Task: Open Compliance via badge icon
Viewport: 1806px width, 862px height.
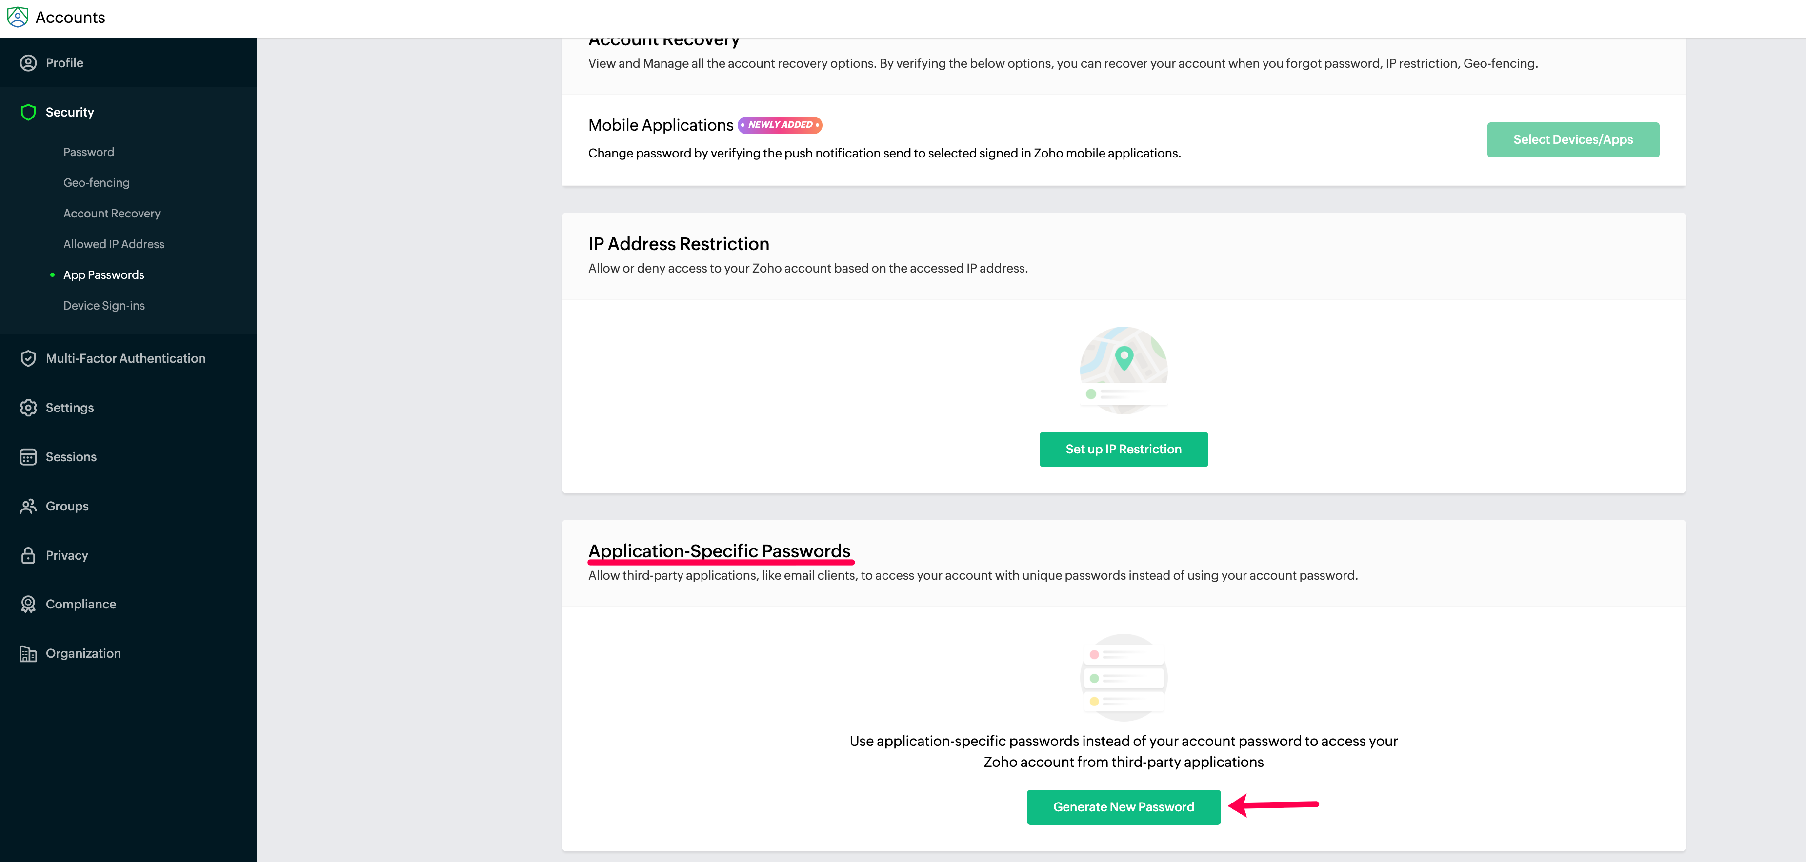Action: pyautogui.click(x=28, y=604)
